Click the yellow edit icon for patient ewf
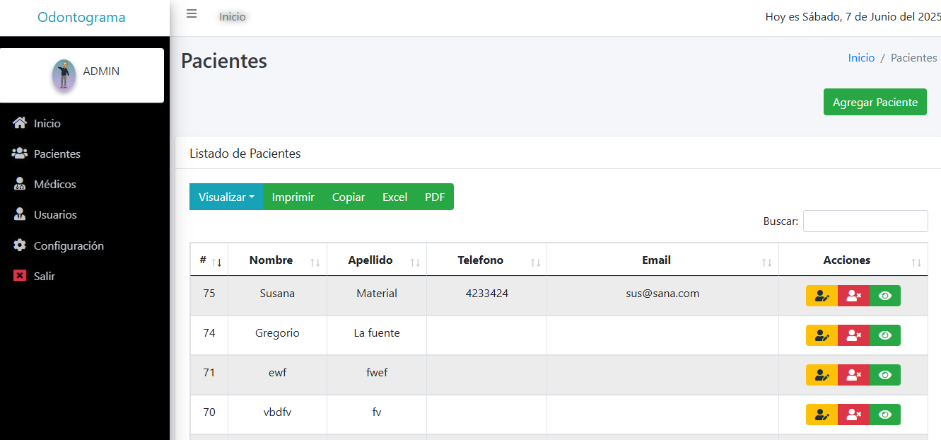The width and height of the screenshot is (941, 440). click(822, 375)
